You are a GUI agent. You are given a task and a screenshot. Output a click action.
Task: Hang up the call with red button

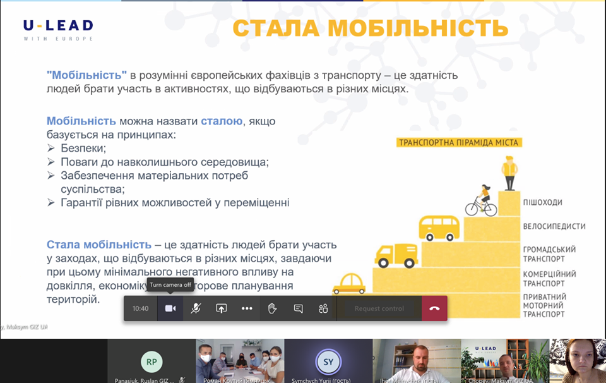[x=434, y=308]
